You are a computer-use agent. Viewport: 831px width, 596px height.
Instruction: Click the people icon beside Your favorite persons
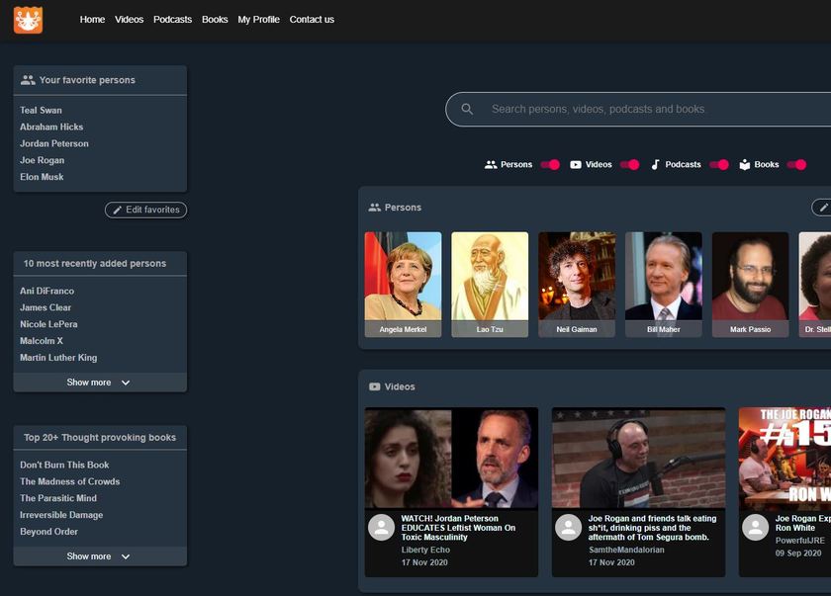[x=28, y=80]
